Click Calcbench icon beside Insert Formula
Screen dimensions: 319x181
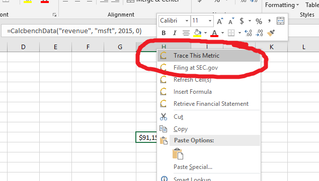(x=164, y=92)
